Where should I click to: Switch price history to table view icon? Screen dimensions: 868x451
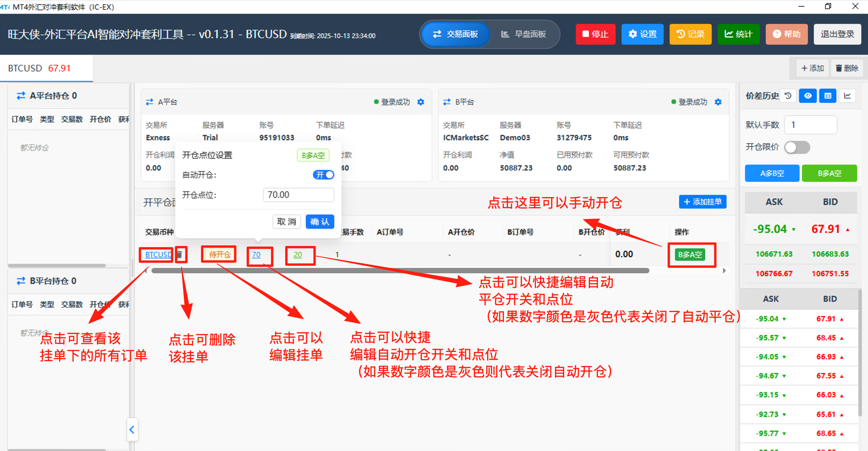pos(828,96)
